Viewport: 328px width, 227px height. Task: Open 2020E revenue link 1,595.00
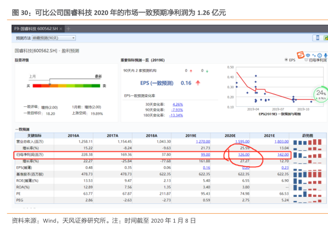click(x=242, y=141)
